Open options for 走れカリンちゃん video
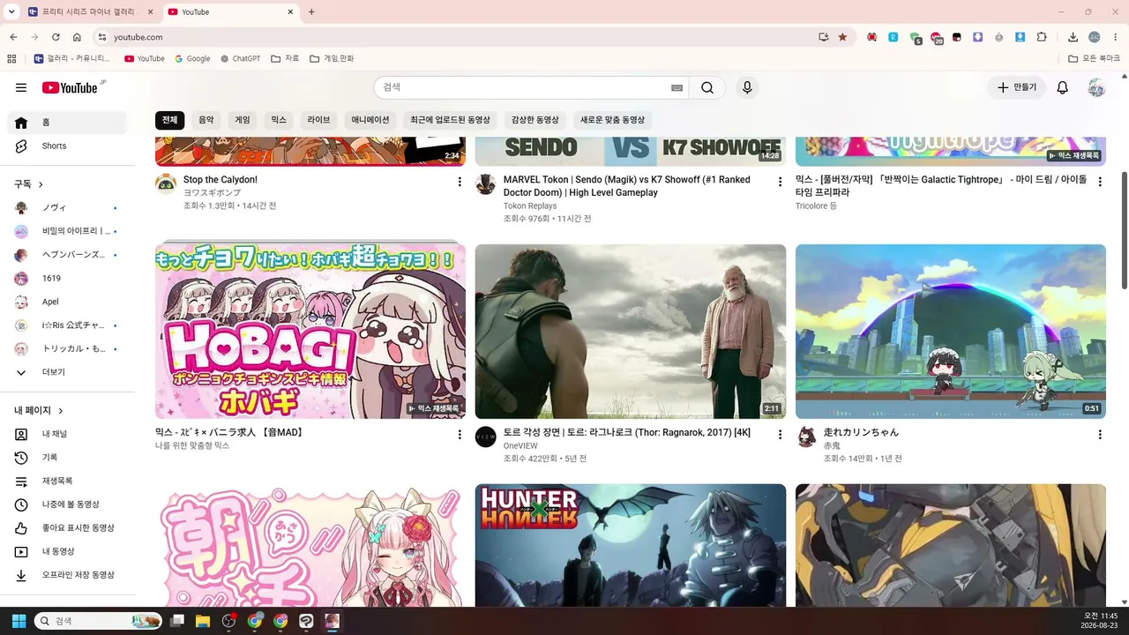1129x635 pixels. [1100, 435]
